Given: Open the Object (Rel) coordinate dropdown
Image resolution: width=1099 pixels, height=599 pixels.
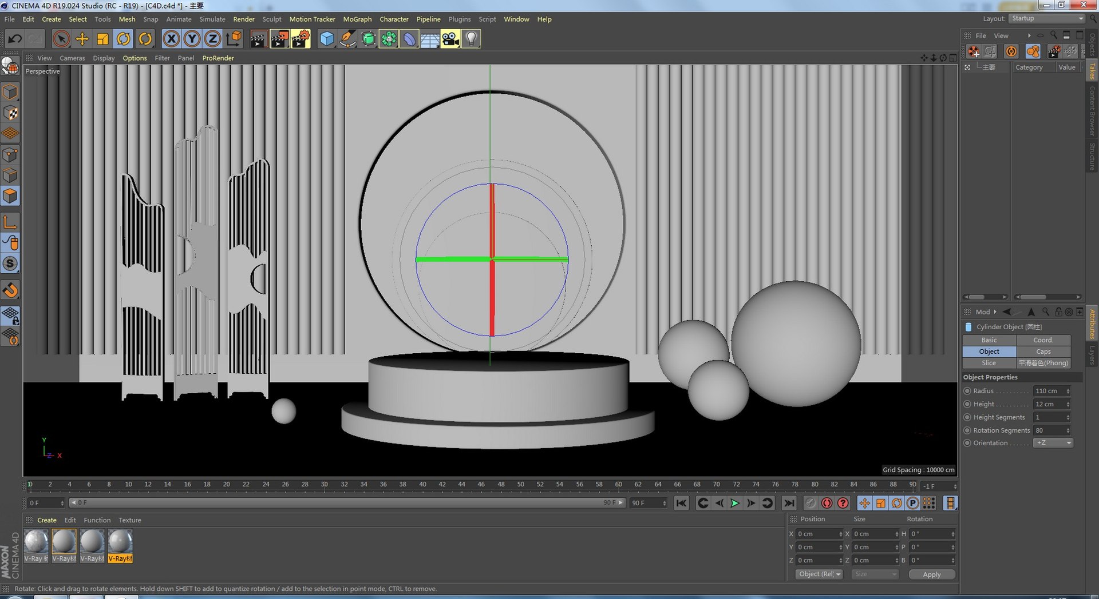Looking at the screenshot, I should click(x=819, y=574).
